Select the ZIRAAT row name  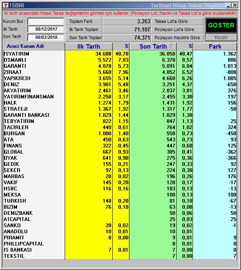[13, 72]
